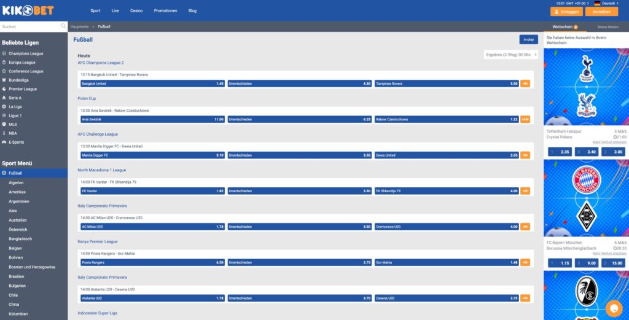Click the search magnifier icon

(x=63, y=26)
